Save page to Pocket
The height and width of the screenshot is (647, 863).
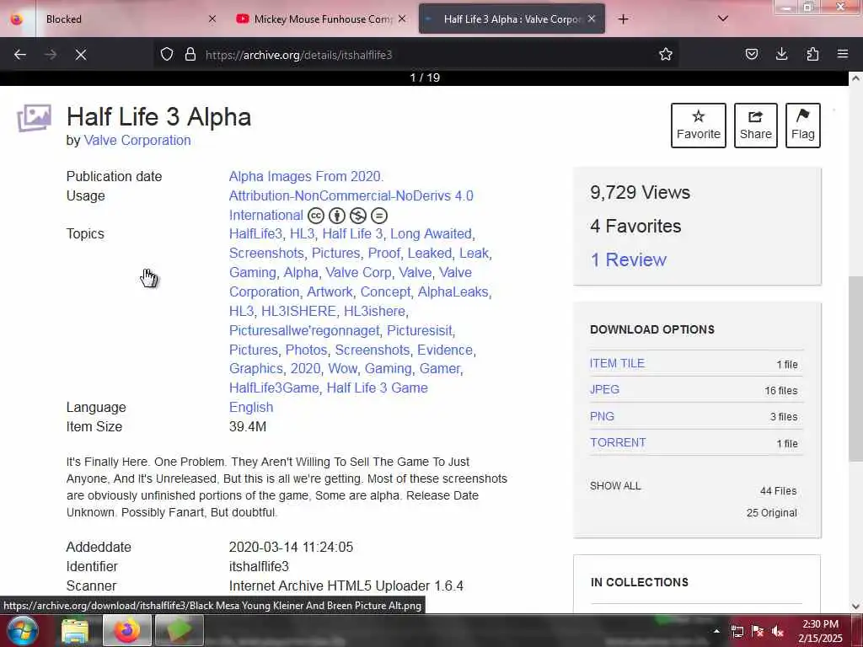(x=751, y=55)
